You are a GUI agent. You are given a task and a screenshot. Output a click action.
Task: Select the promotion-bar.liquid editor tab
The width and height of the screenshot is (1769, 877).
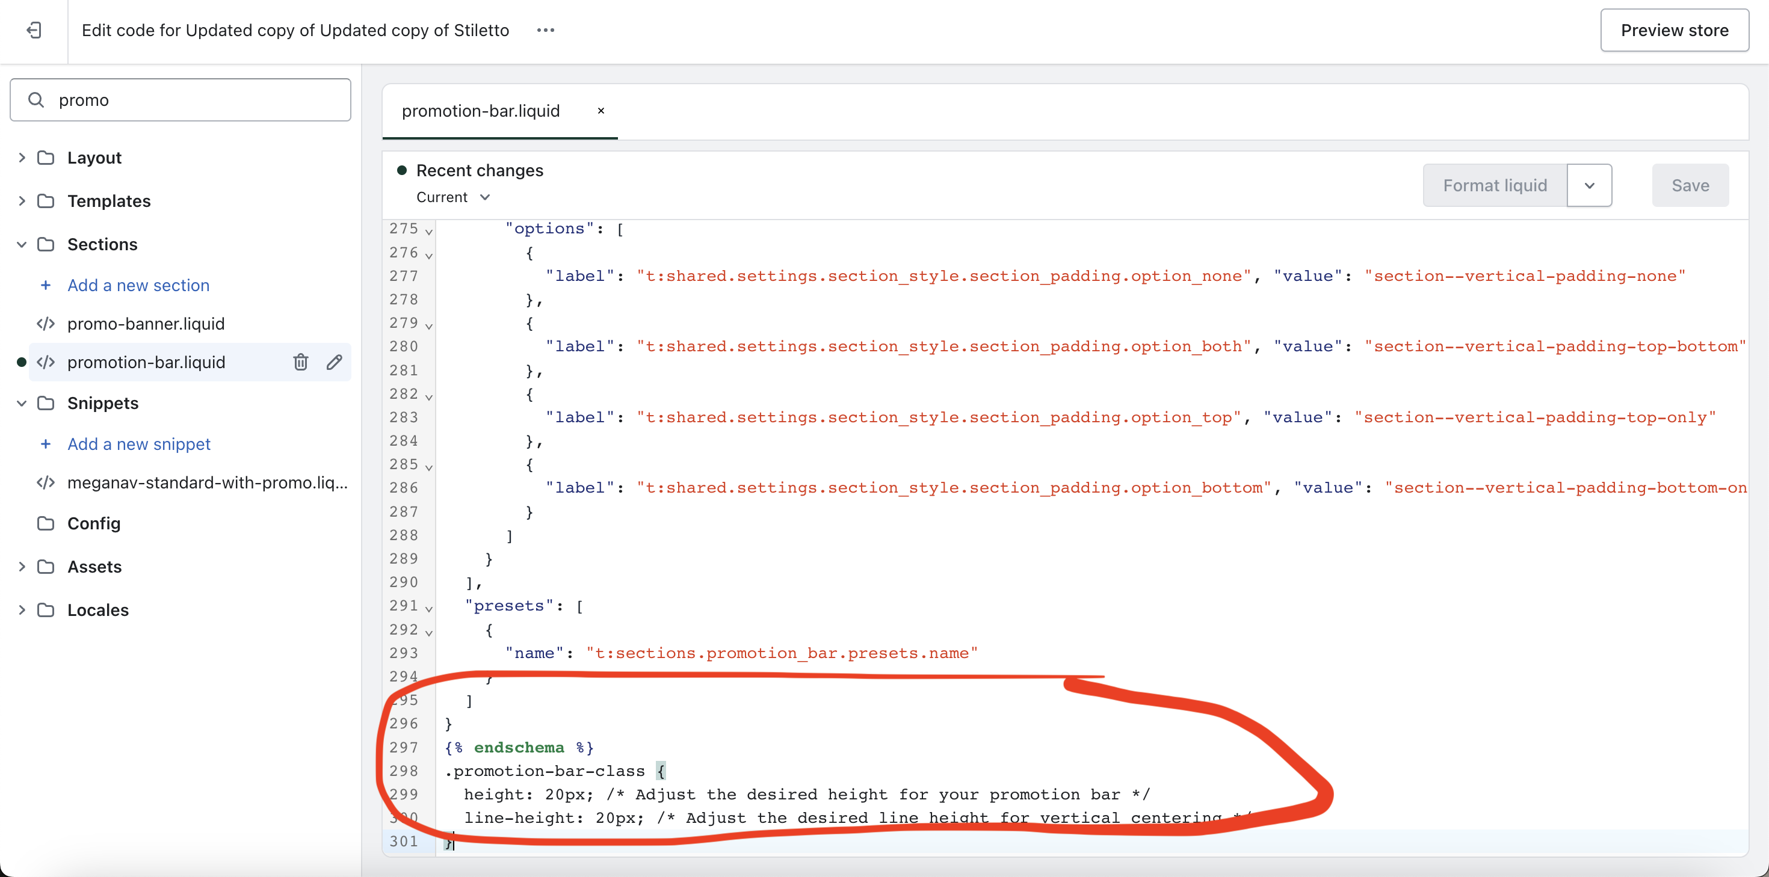point(481,111)
